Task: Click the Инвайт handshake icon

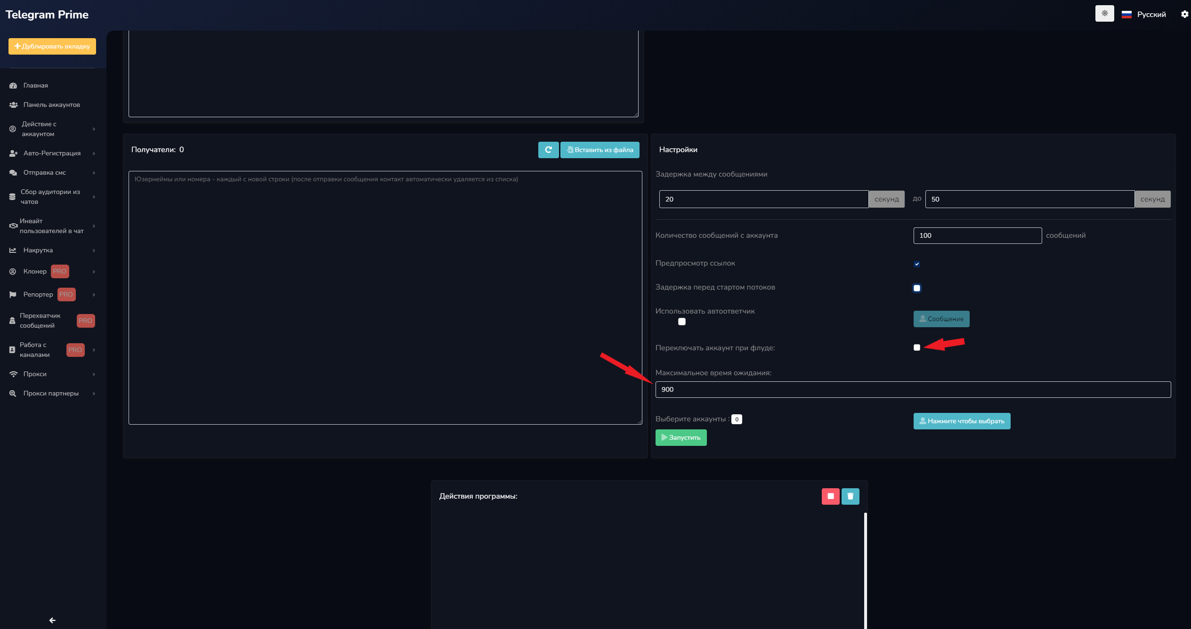Action: pos(13,226)
